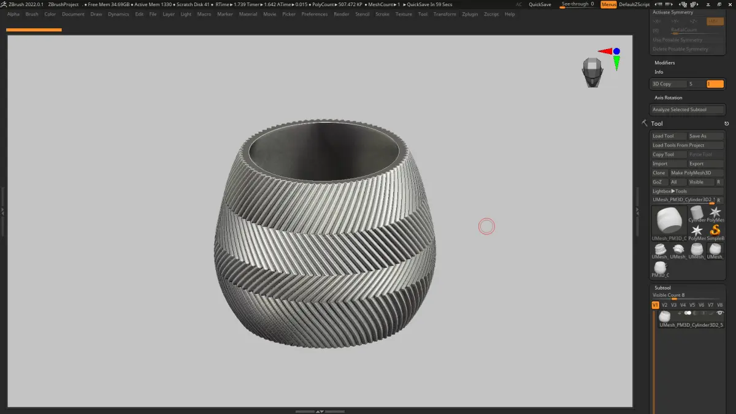Click the subtool thumbnail icon in list
The image size is (736, 414).
click(664, 316)
